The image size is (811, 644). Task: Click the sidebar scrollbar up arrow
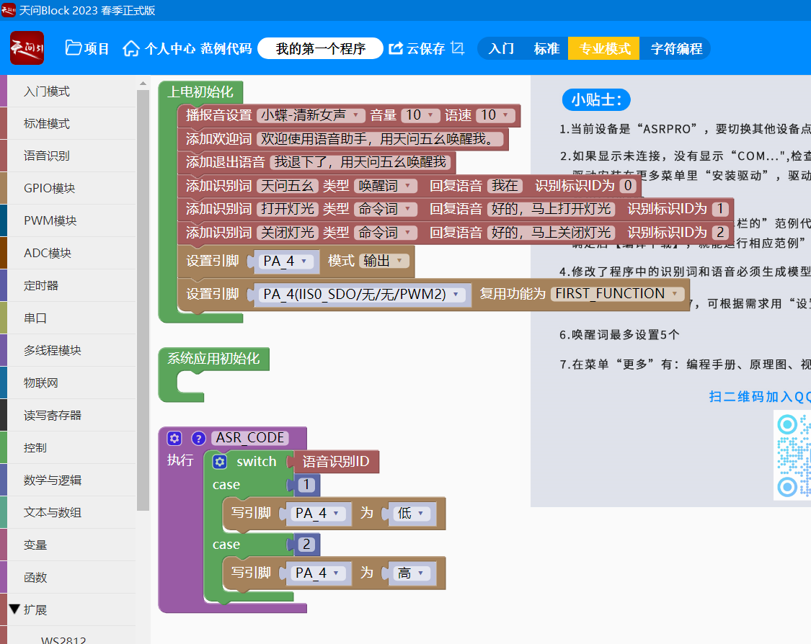143,84
